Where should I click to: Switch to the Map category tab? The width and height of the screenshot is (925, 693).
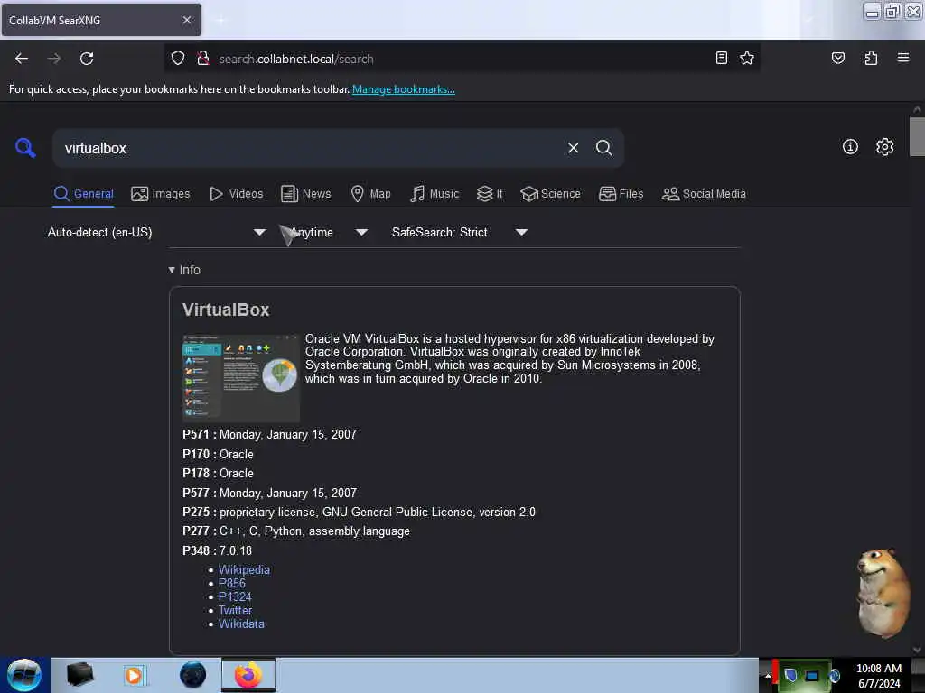370,194
